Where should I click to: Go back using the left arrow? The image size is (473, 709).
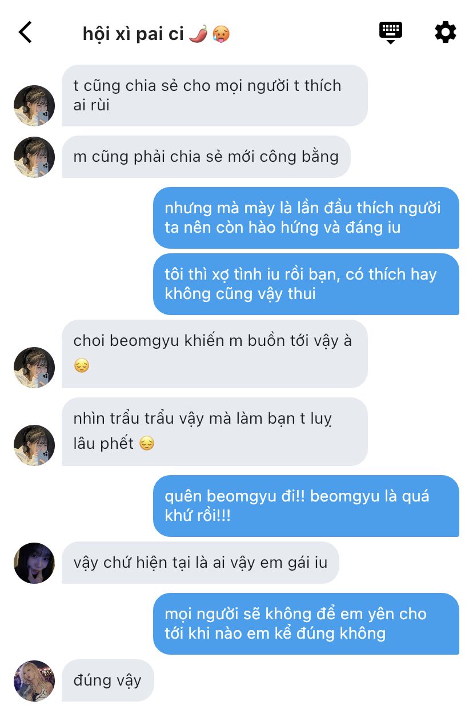pos(25,33)
